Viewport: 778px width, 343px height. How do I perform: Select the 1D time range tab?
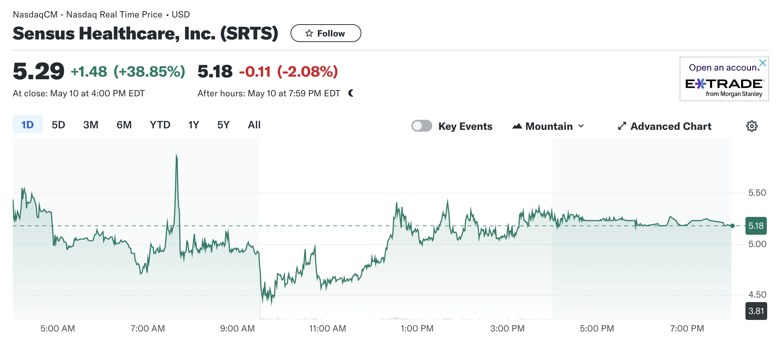(28, 125)
